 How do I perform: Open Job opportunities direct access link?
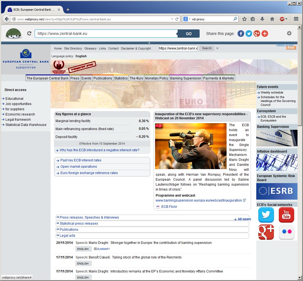click(18, 104)
